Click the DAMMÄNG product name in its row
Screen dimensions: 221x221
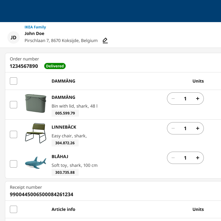tap(64, 97)
